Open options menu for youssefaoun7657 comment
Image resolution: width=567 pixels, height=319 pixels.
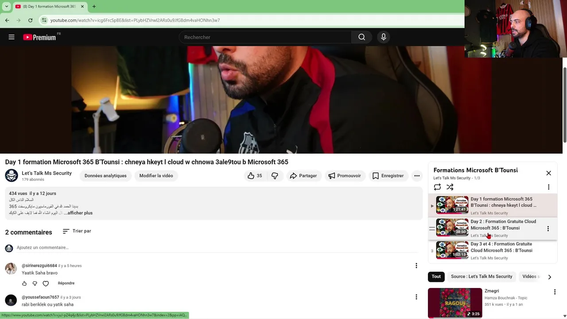point(416,297)
